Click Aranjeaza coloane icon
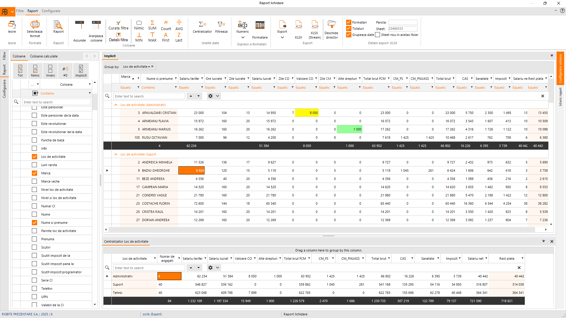 [x=96, y=31]
